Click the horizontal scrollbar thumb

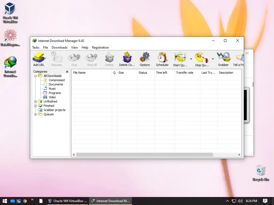point(144,155)
